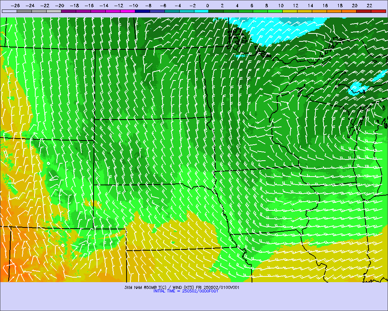Click the cyan swatch between -2 and 0
Viewport: 388px width, 311px height.
[202, 11]
